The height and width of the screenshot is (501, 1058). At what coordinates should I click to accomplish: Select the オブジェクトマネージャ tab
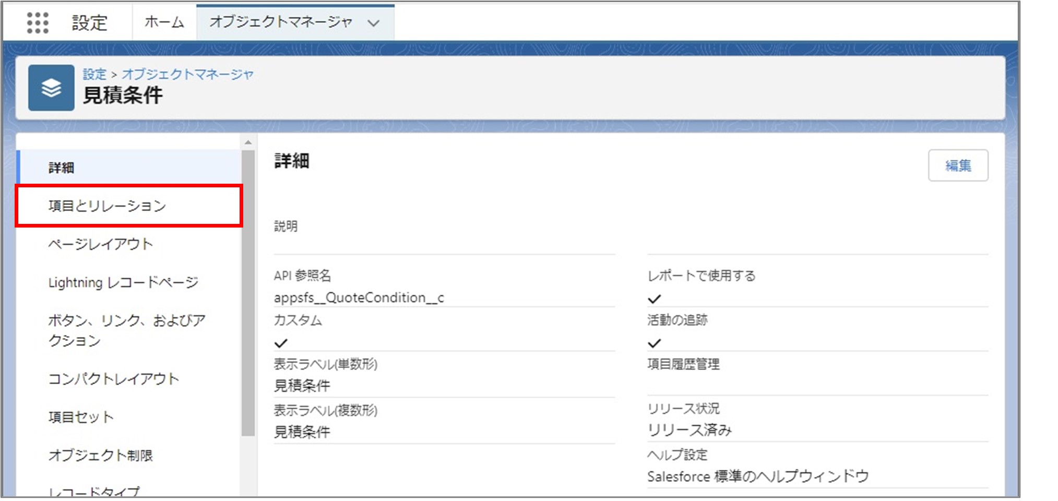click(281, 22)
